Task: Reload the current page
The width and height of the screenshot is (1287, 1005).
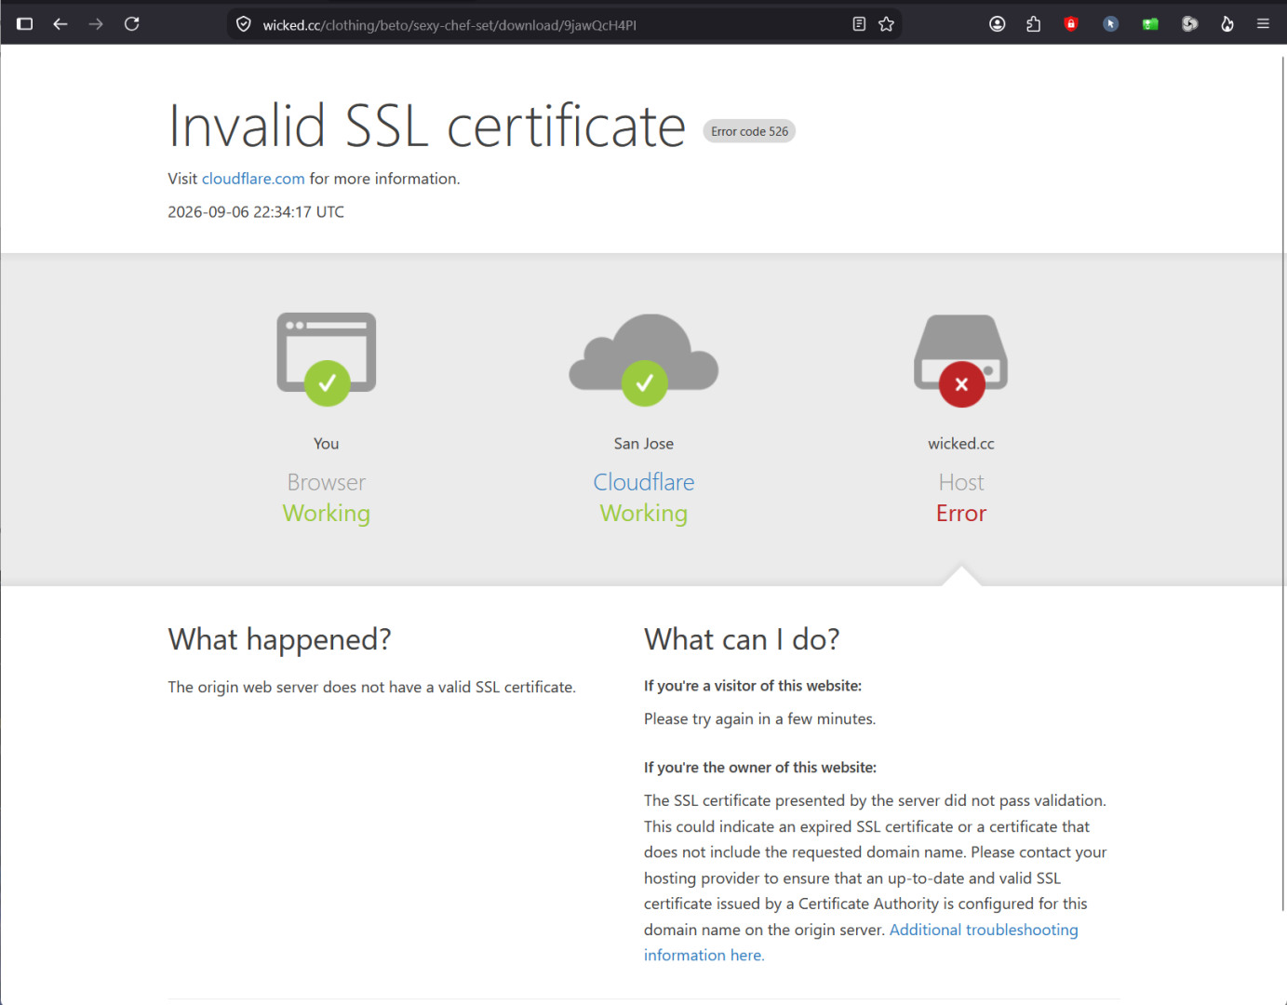Action: 132,24
